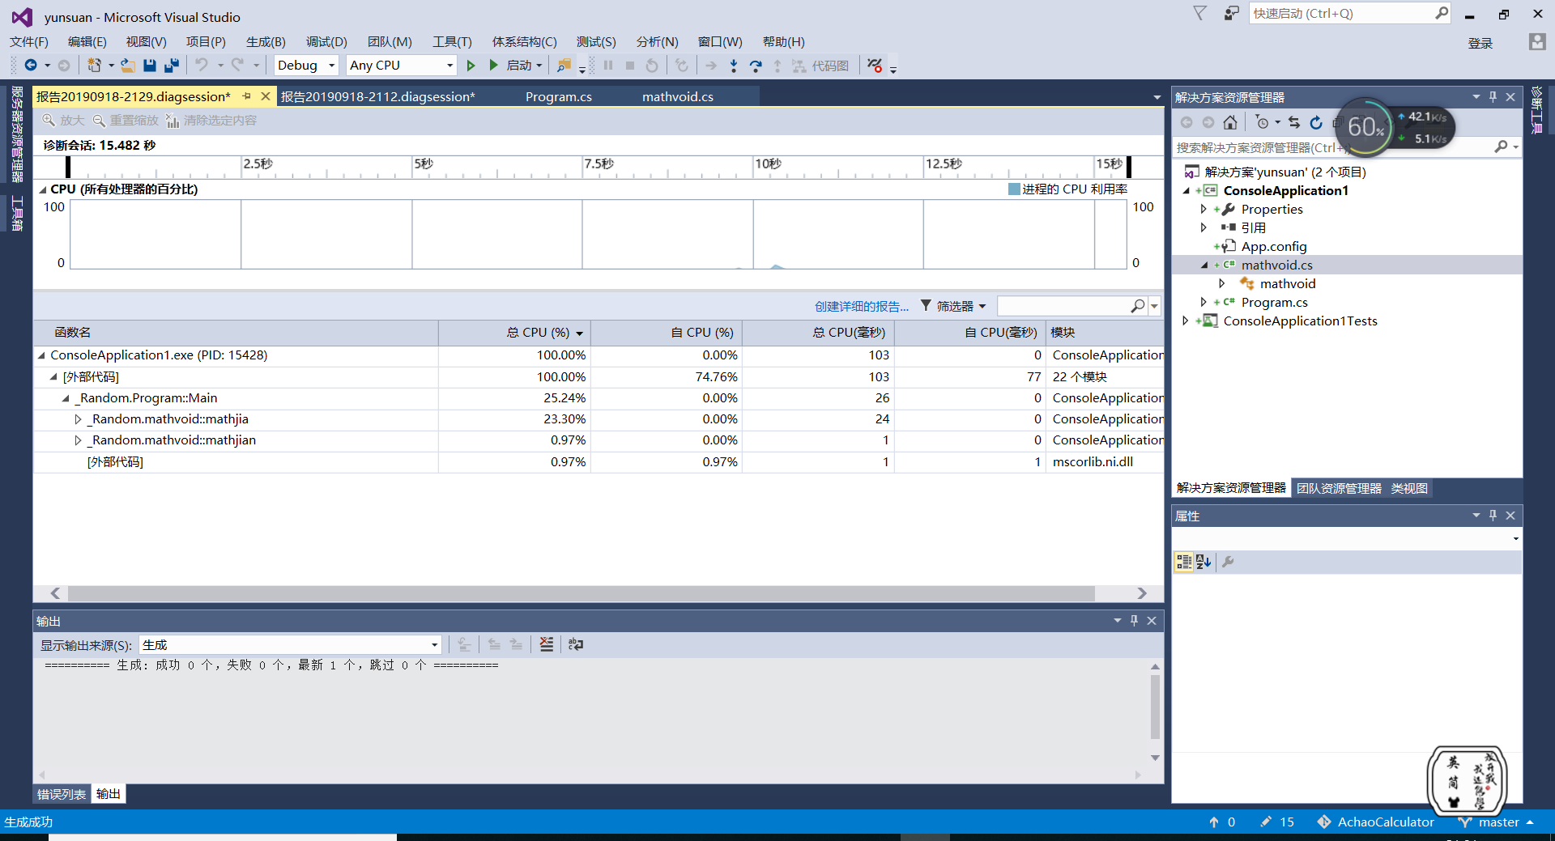This screenshot has height=841, width=1555.
Task: Click the find in files toolbar icon
Action: [564, 66]
